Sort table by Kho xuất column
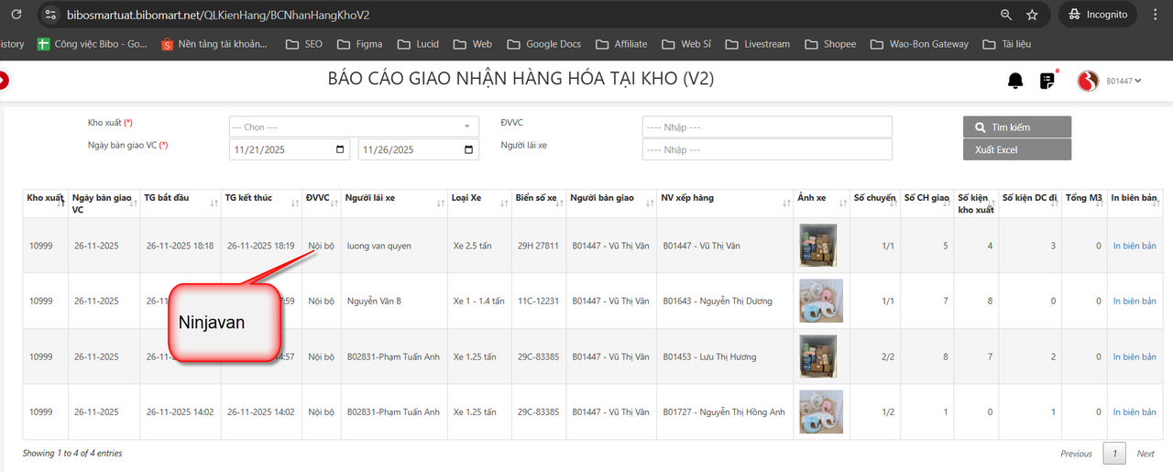The height and width of the screenshot is (472, 1173). pyautogui.click(x=46, y=203)
